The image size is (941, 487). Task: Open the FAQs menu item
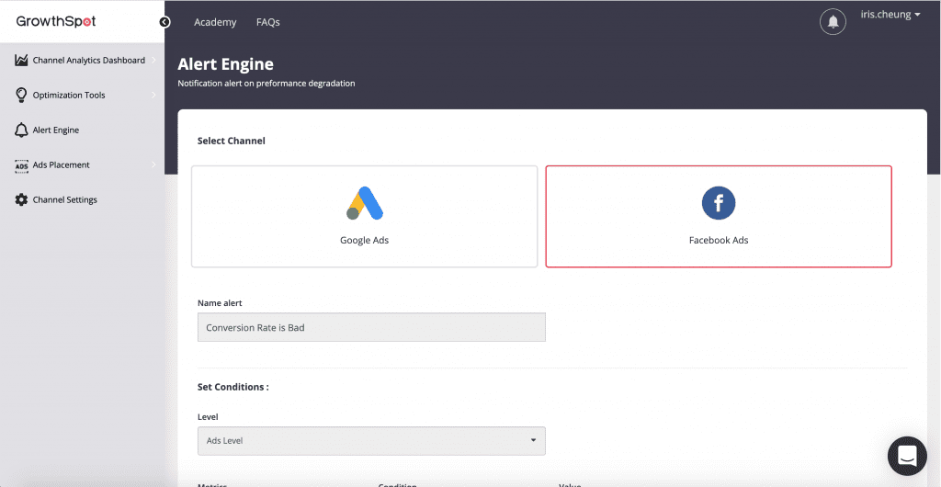(268, 22)
